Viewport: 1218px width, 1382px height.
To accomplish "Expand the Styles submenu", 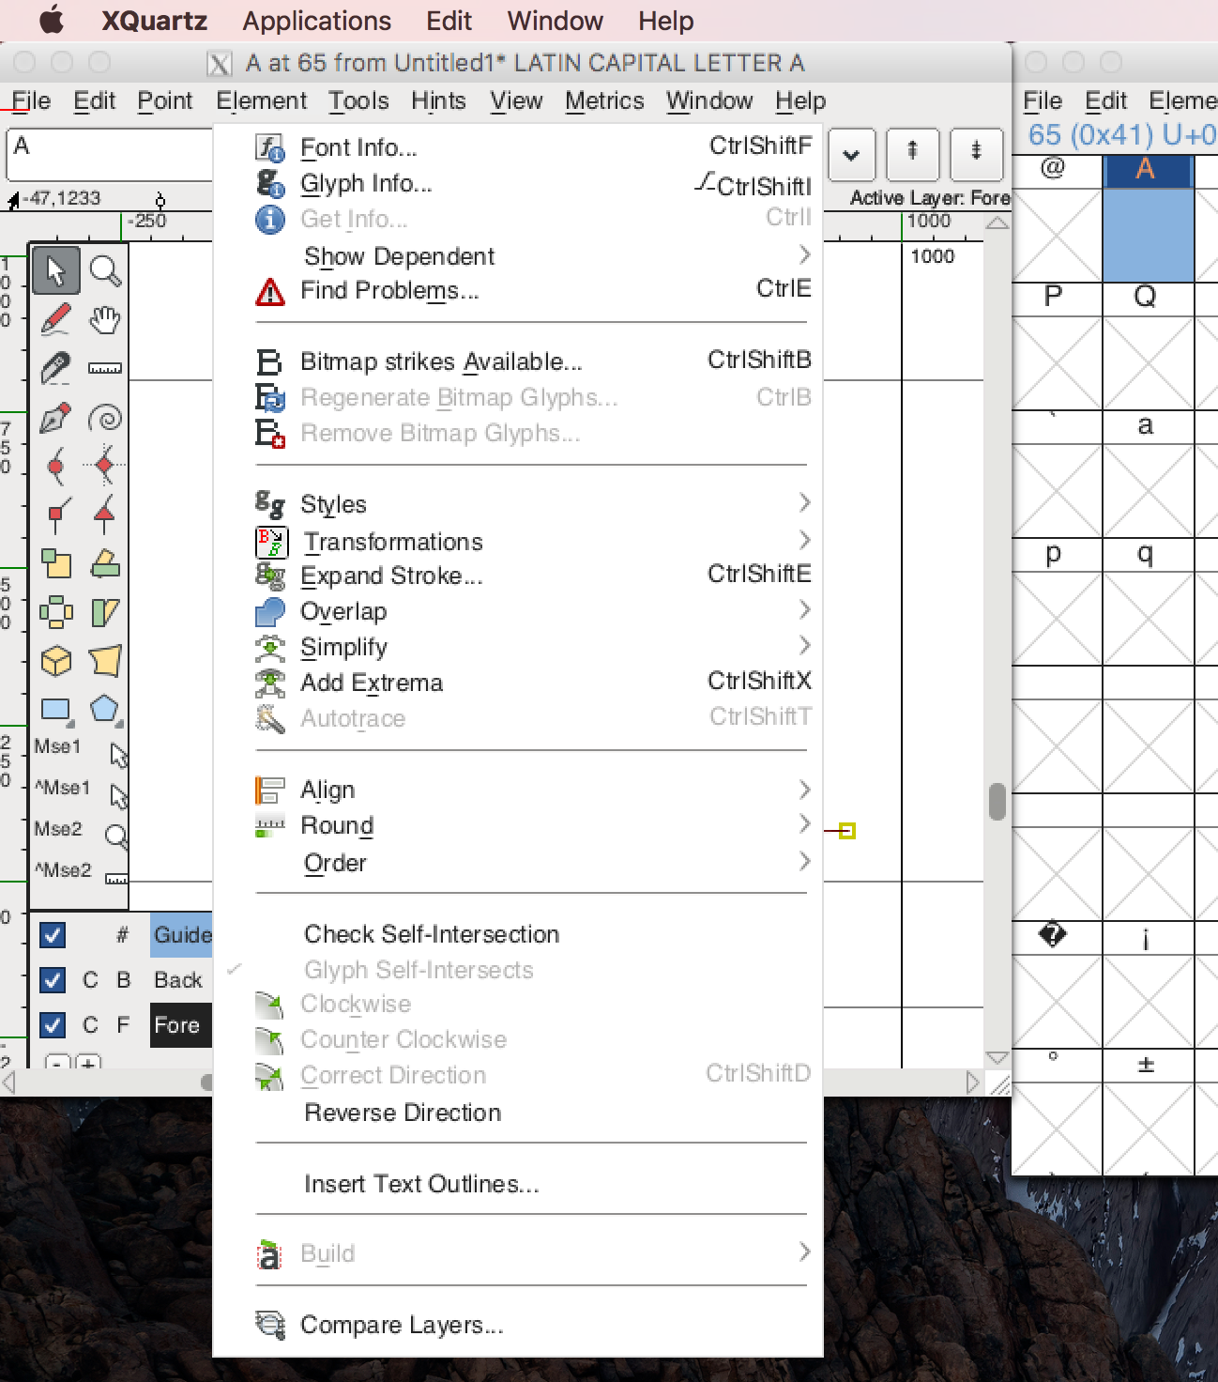I will tap(333, 504).
